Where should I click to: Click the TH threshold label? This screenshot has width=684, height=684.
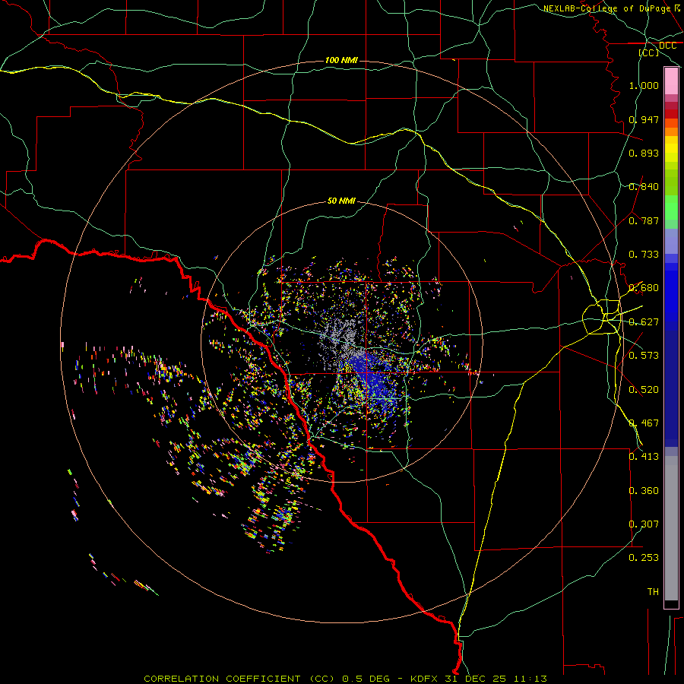653,592
